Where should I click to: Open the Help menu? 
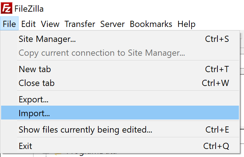186,24
